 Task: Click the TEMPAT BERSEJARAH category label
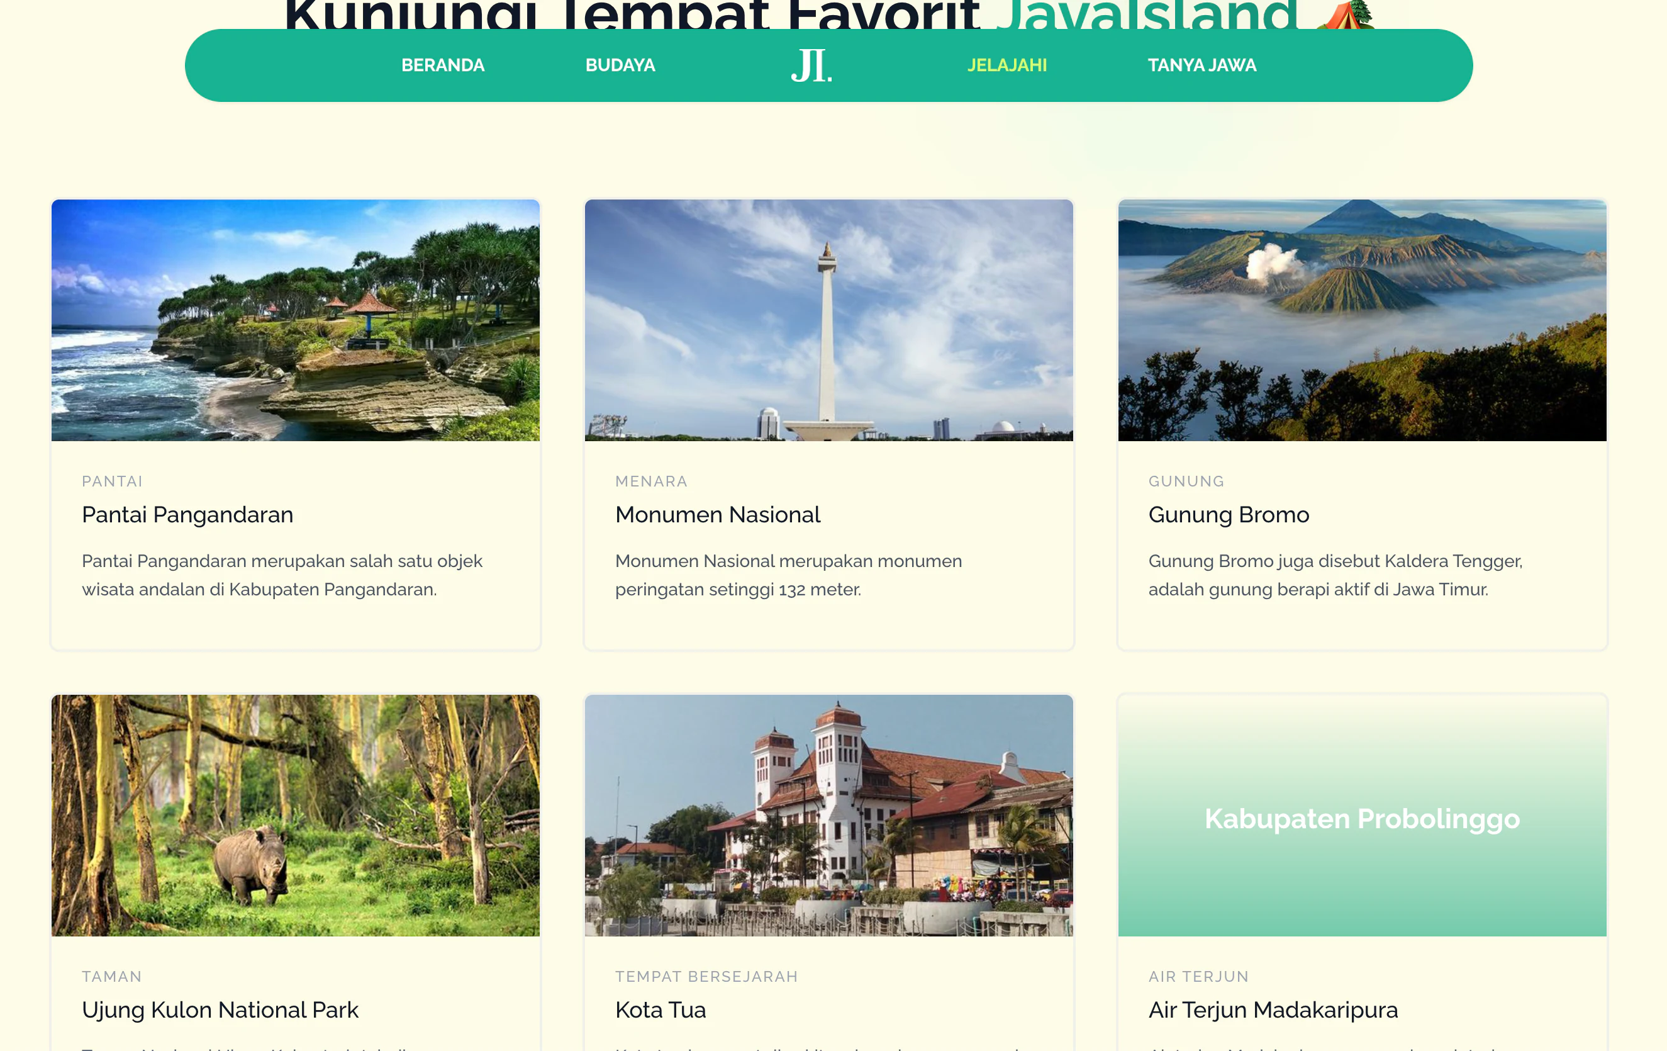[x=707, y=977]
